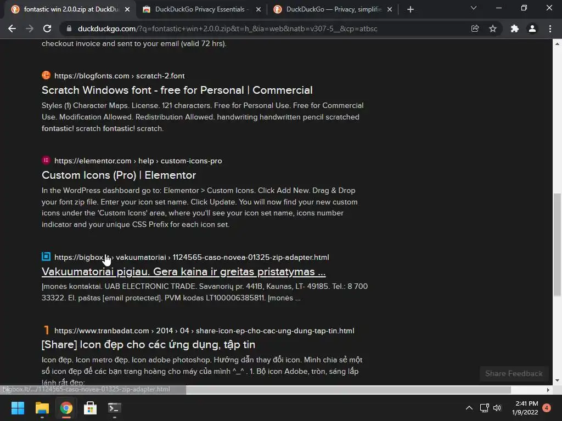Expand the tab search chevron
The image size is (562, 421).
click(474, 8)
